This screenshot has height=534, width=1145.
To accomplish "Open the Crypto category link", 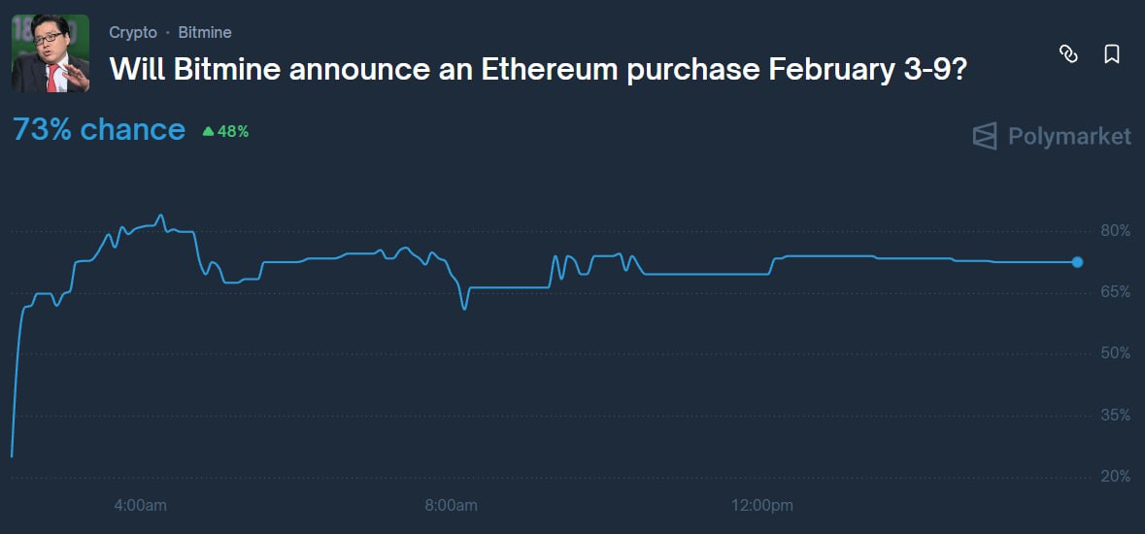I will [x=133, y=32].
